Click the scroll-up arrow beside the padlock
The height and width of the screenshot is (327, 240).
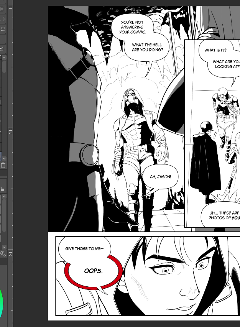tap(4, 196)
